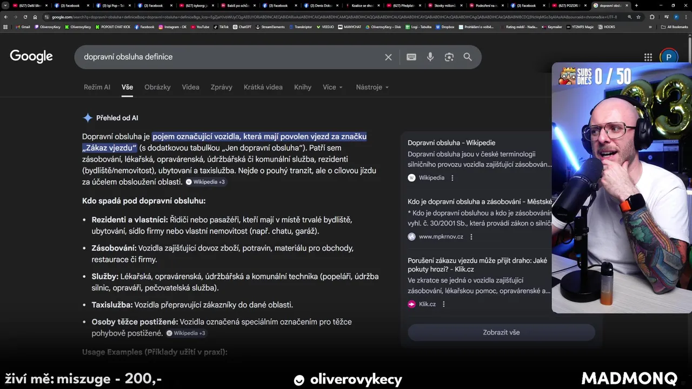Image resolution: width=692 pixels, height=389 pixels.
Task: Open Google Lens image search
Action: pos(449,57)
